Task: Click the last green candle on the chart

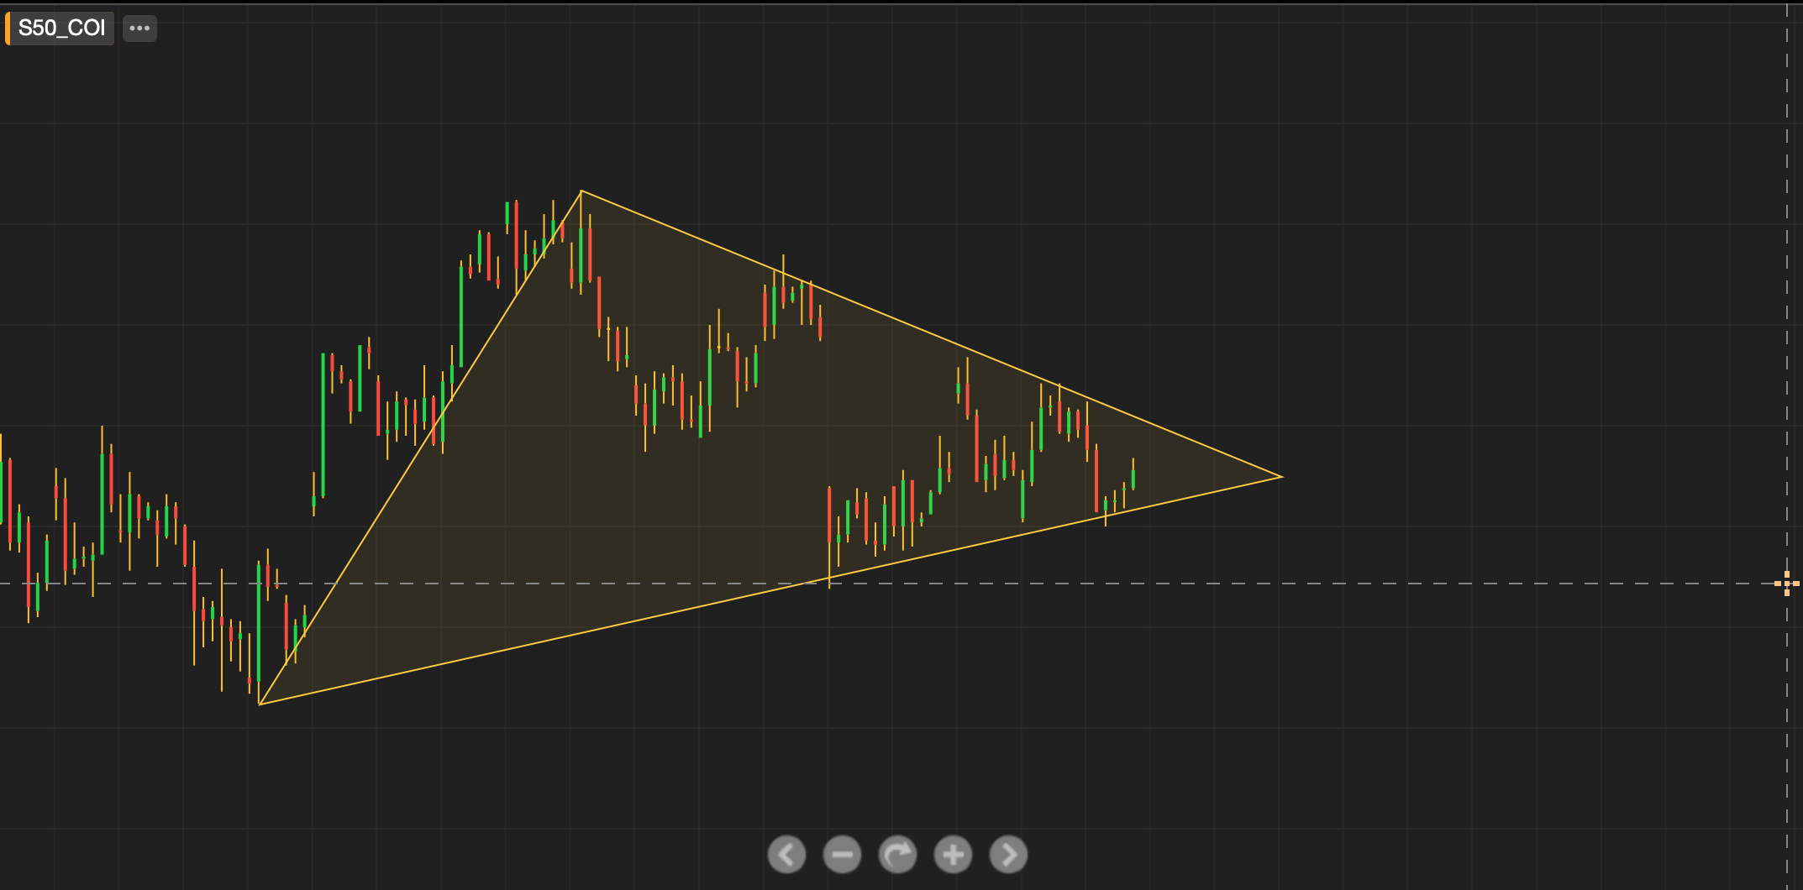Action: tap(1133, 479)
